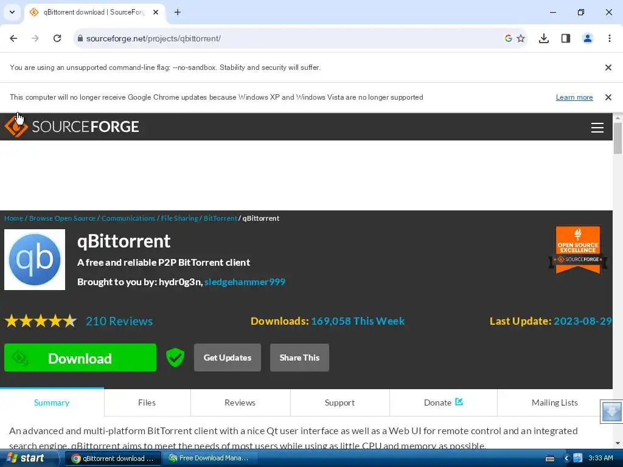Expand hidden system tray icons arrow
623x467 pixels.
click(566, 458)
